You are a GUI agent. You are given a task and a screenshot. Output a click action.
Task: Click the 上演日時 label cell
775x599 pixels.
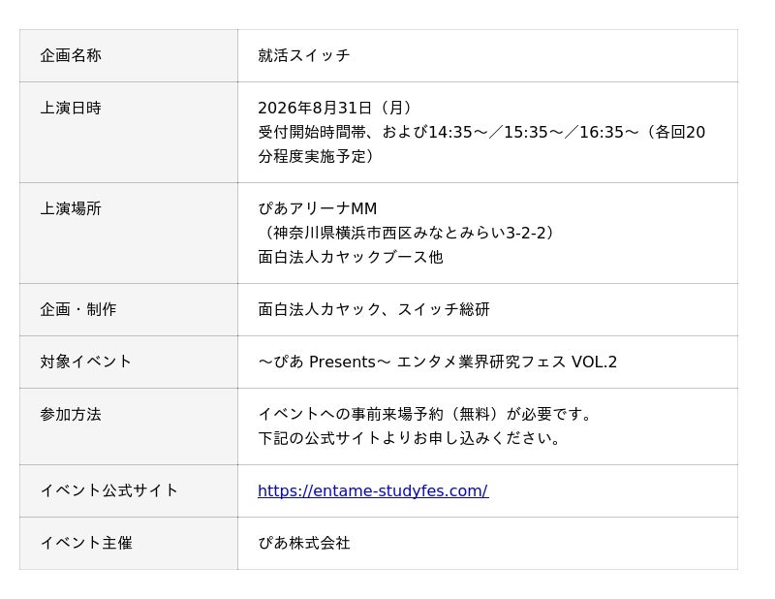(x=129, y=133)
